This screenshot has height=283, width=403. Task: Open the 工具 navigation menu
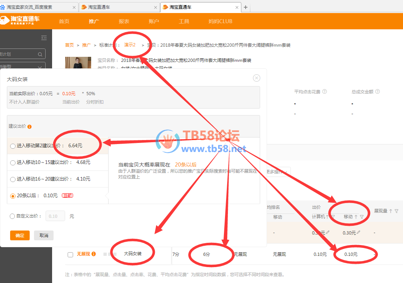[184, 21]
